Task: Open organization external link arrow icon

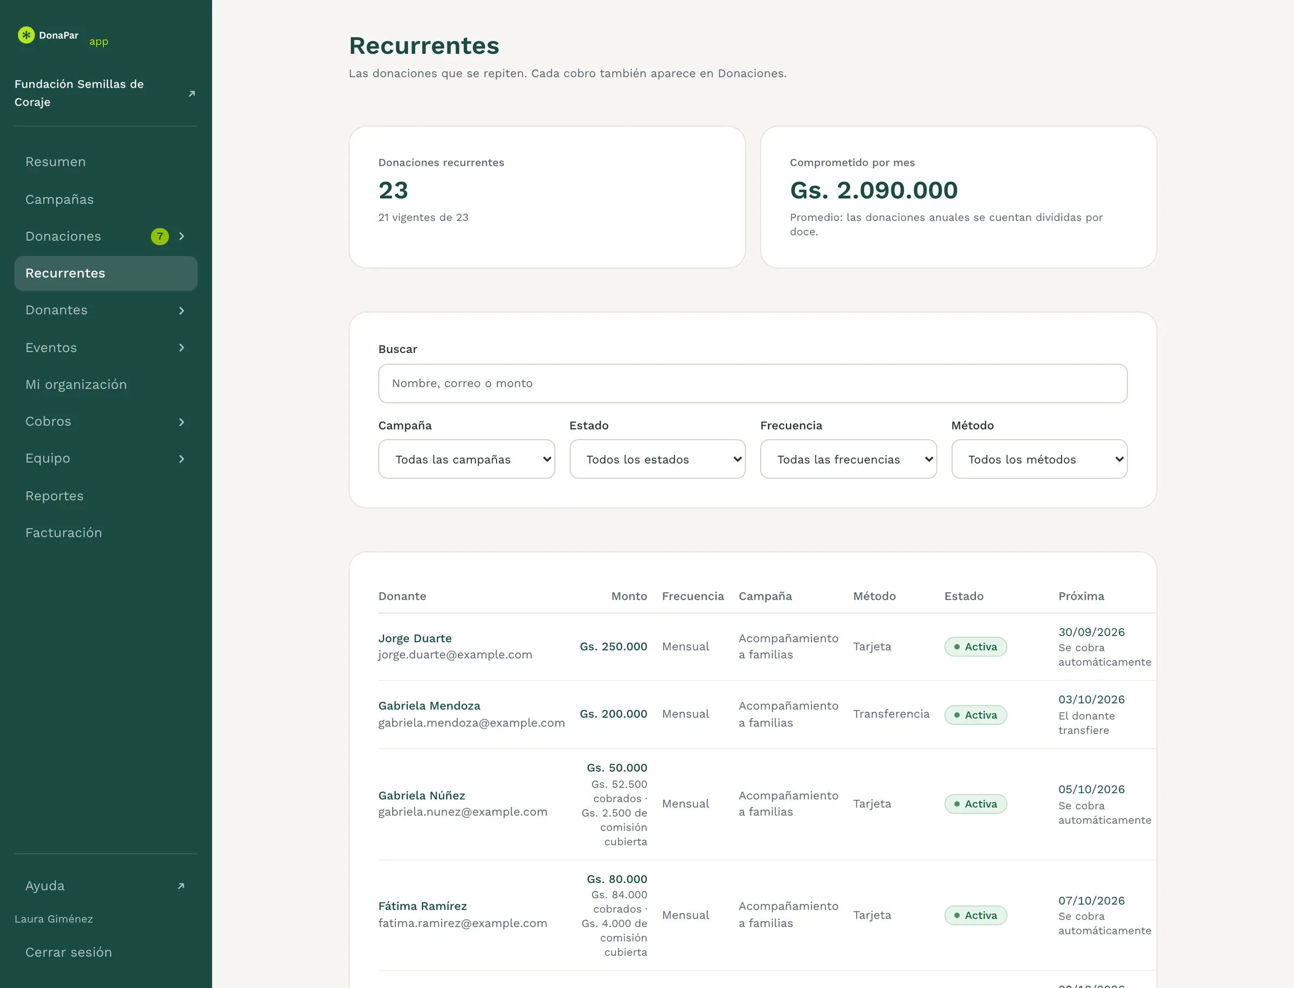Action: pyautogui.click(x=192, y=94)
